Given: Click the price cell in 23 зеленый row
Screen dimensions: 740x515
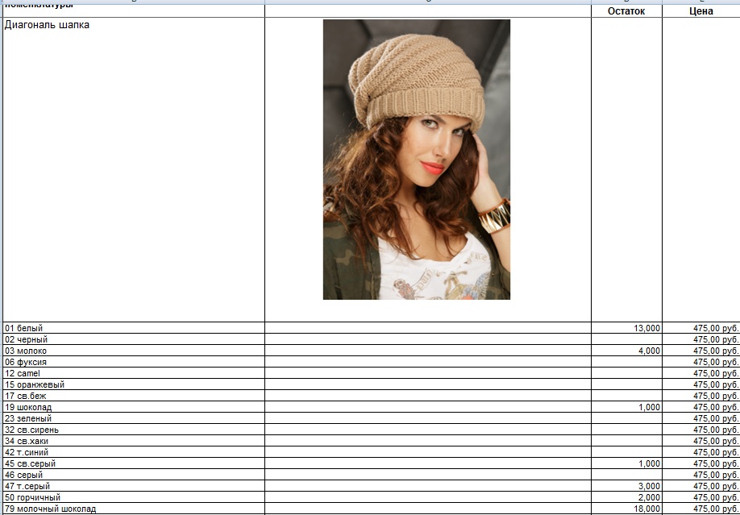Looking at the screenshot, I should [x=701, y=419].
